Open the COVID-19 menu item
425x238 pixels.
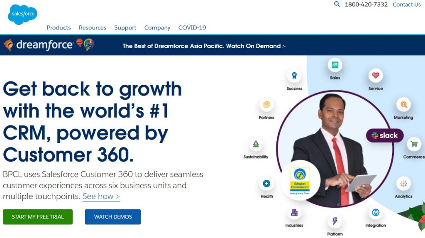[192, 28]
